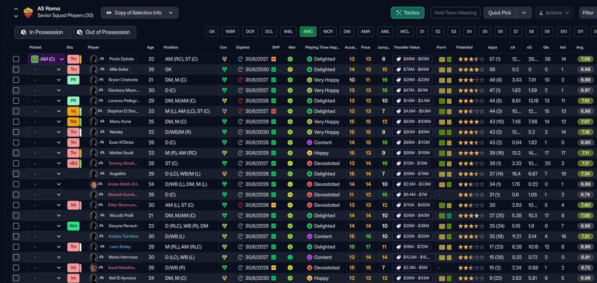Open the Actions dropdown
This screenshot has width=597, height=283.
[x=554, y=13]
